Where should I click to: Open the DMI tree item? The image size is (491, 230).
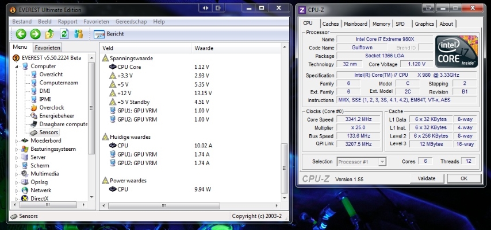pos(44,91)
